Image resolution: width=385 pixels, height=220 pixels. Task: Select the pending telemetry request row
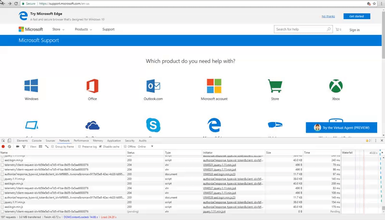point(170,211)
